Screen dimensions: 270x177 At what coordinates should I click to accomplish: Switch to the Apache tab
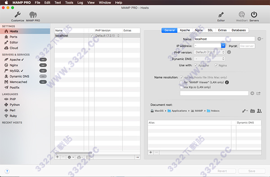pyautogui.click(x=185, y=30)
